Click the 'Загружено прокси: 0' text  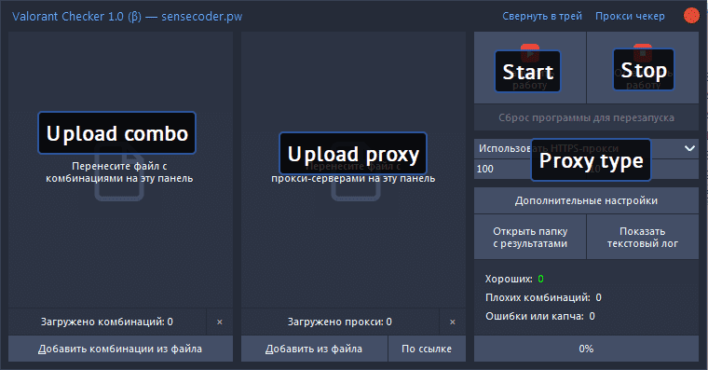click(340, 322)
